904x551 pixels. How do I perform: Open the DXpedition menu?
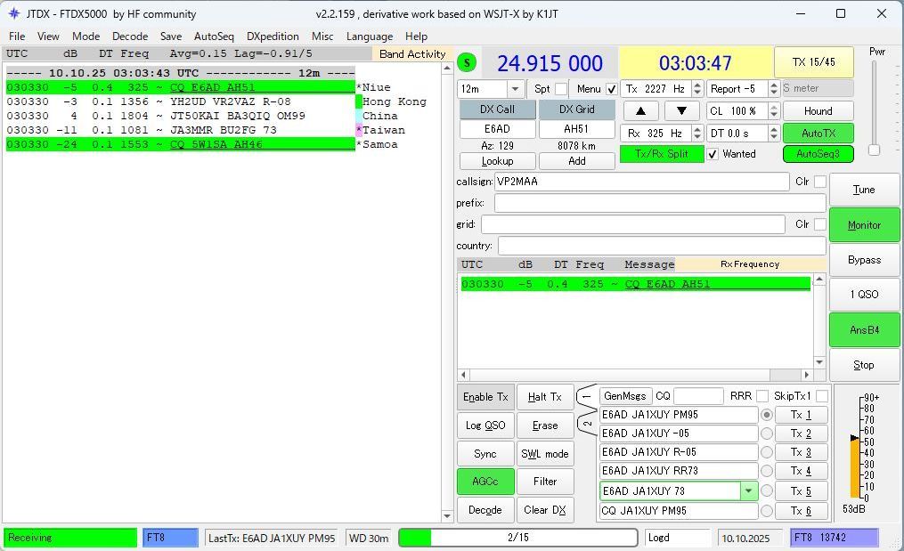[273, 36]
